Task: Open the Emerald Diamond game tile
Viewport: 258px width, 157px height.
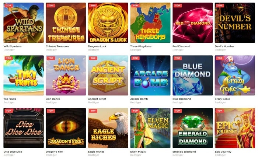Action: (192, 128)
